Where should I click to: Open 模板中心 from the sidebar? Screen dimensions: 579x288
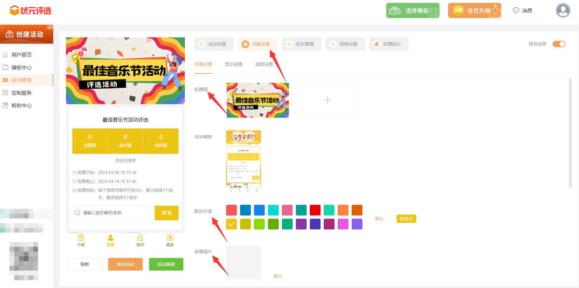(22, 67)
